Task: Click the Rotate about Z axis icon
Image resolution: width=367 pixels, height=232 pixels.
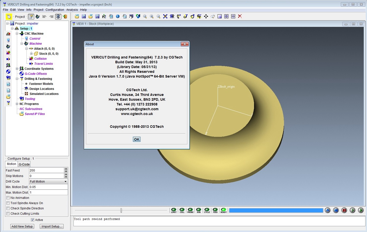Action: pos(192,16)
